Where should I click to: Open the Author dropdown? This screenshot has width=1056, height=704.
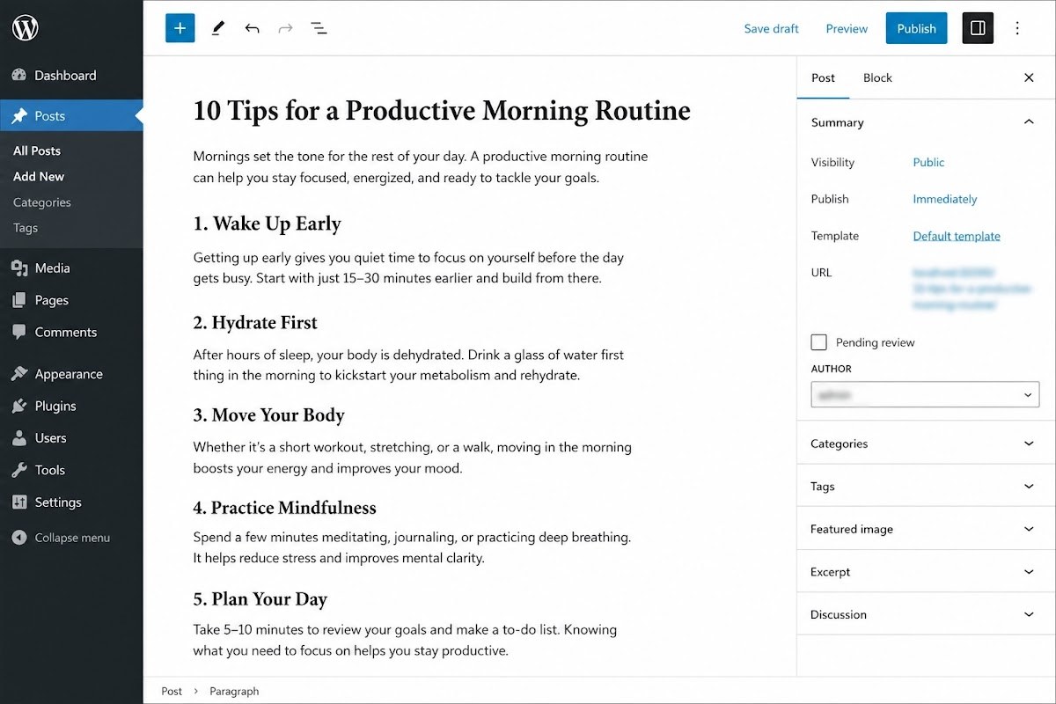point(925,394)
